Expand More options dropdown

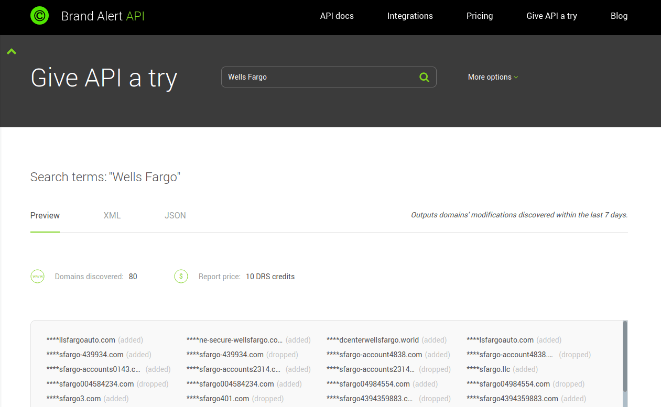[x=493, y=77]
